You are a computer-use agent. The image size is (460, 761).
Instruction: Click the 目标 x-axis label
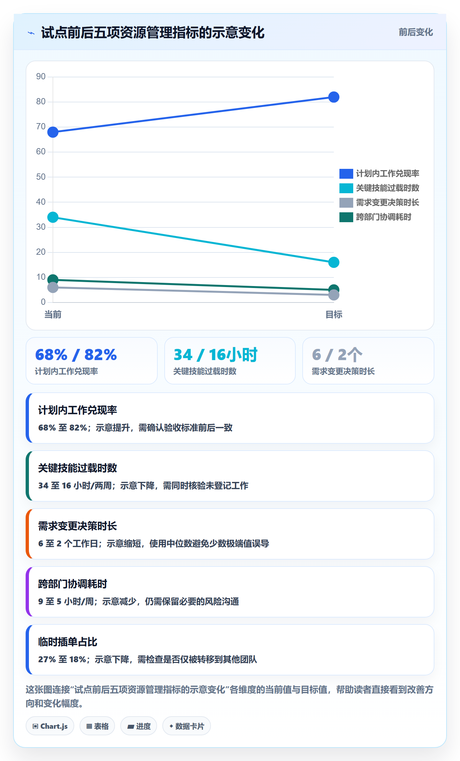[x=334, y=314]
